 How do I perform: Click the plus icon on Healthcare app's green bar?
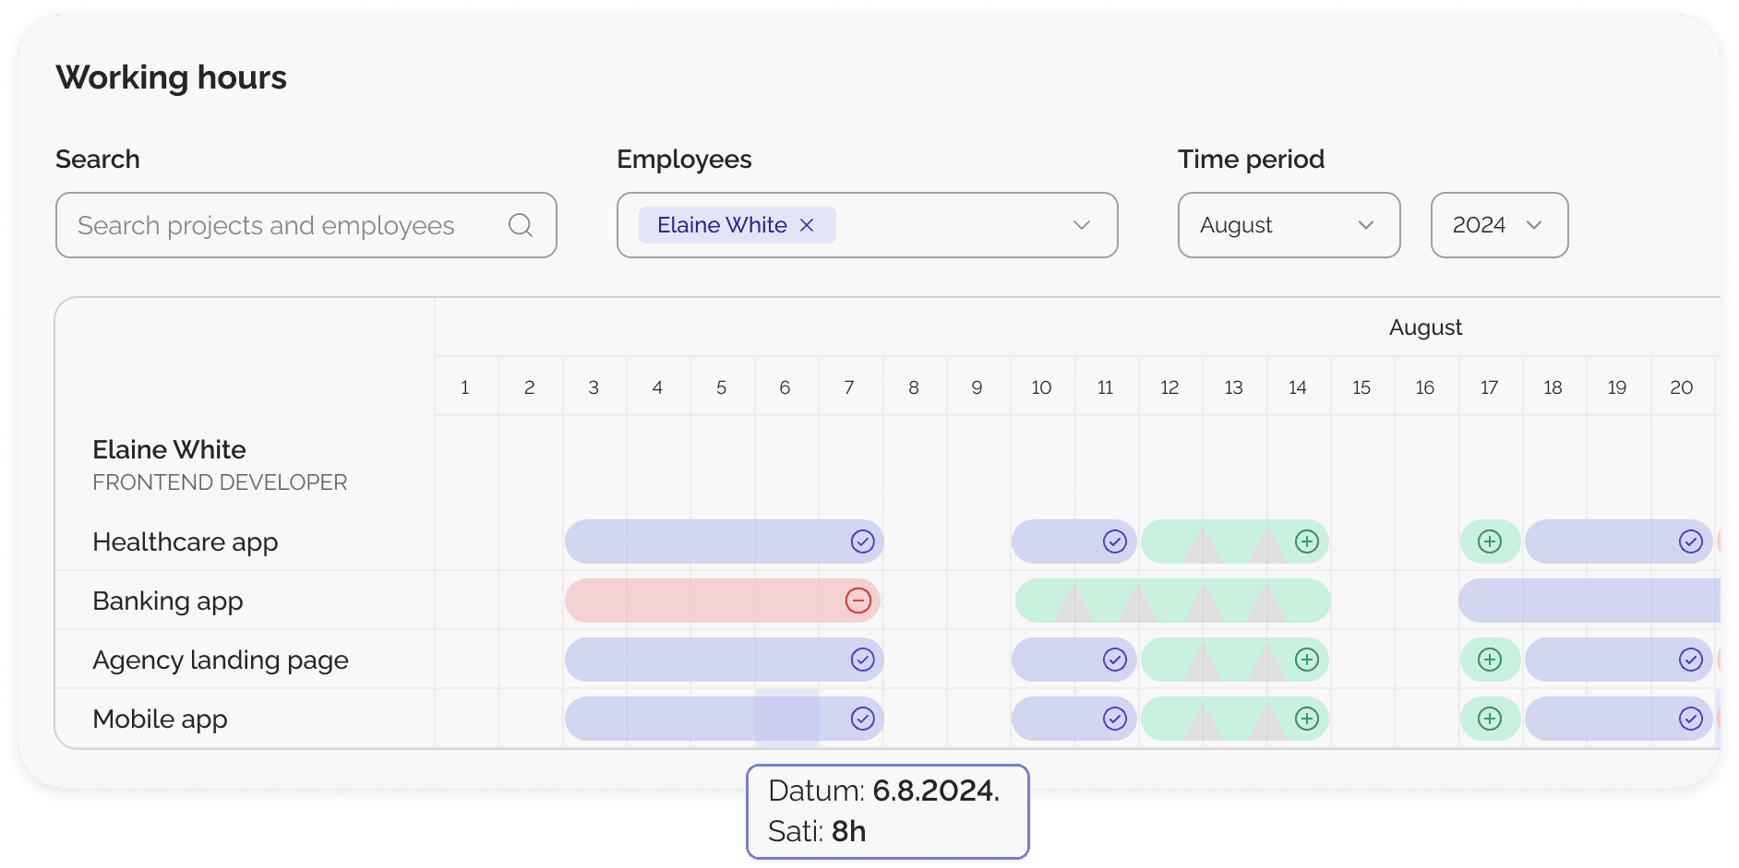pos(1305,541)
